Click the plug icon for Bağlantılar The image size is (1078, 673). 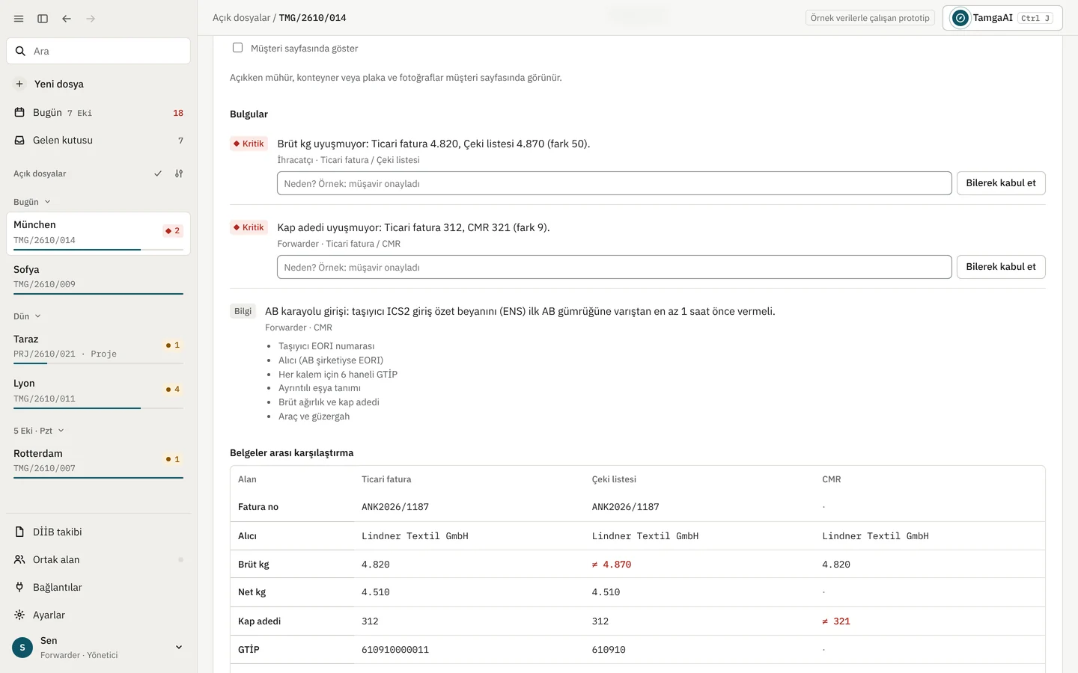tap(19, 587)
